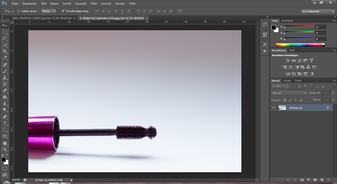
Task: Open the Ebene auto-select dropdown
Action: pyautogui.click(x=48, y=11)
